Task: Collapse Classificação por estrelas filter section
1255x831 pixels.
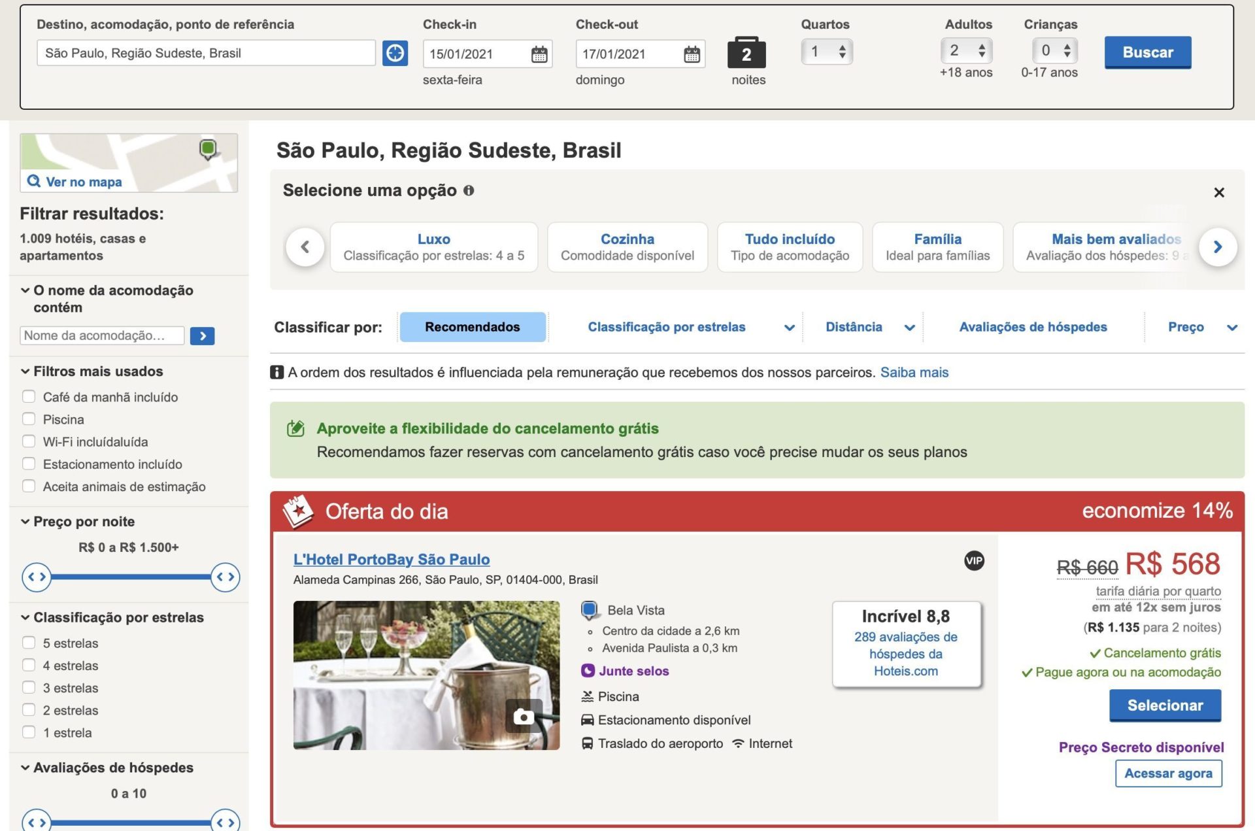Action: coord(25,618)
